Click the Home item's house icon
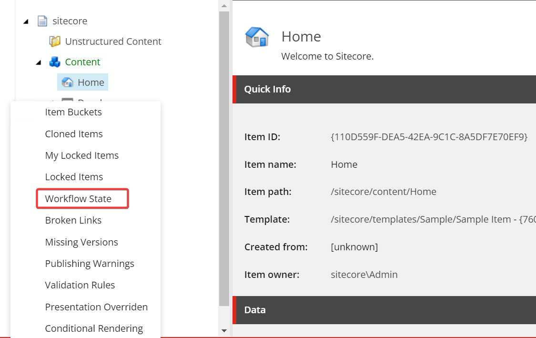This screenshot has height=338, width=536. [67, 82]
